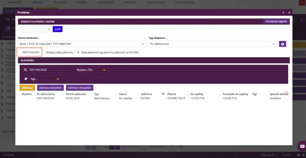Click the blue paid tag button
Viewport: 306px width, 158px height.
click(x=58, y=29)
